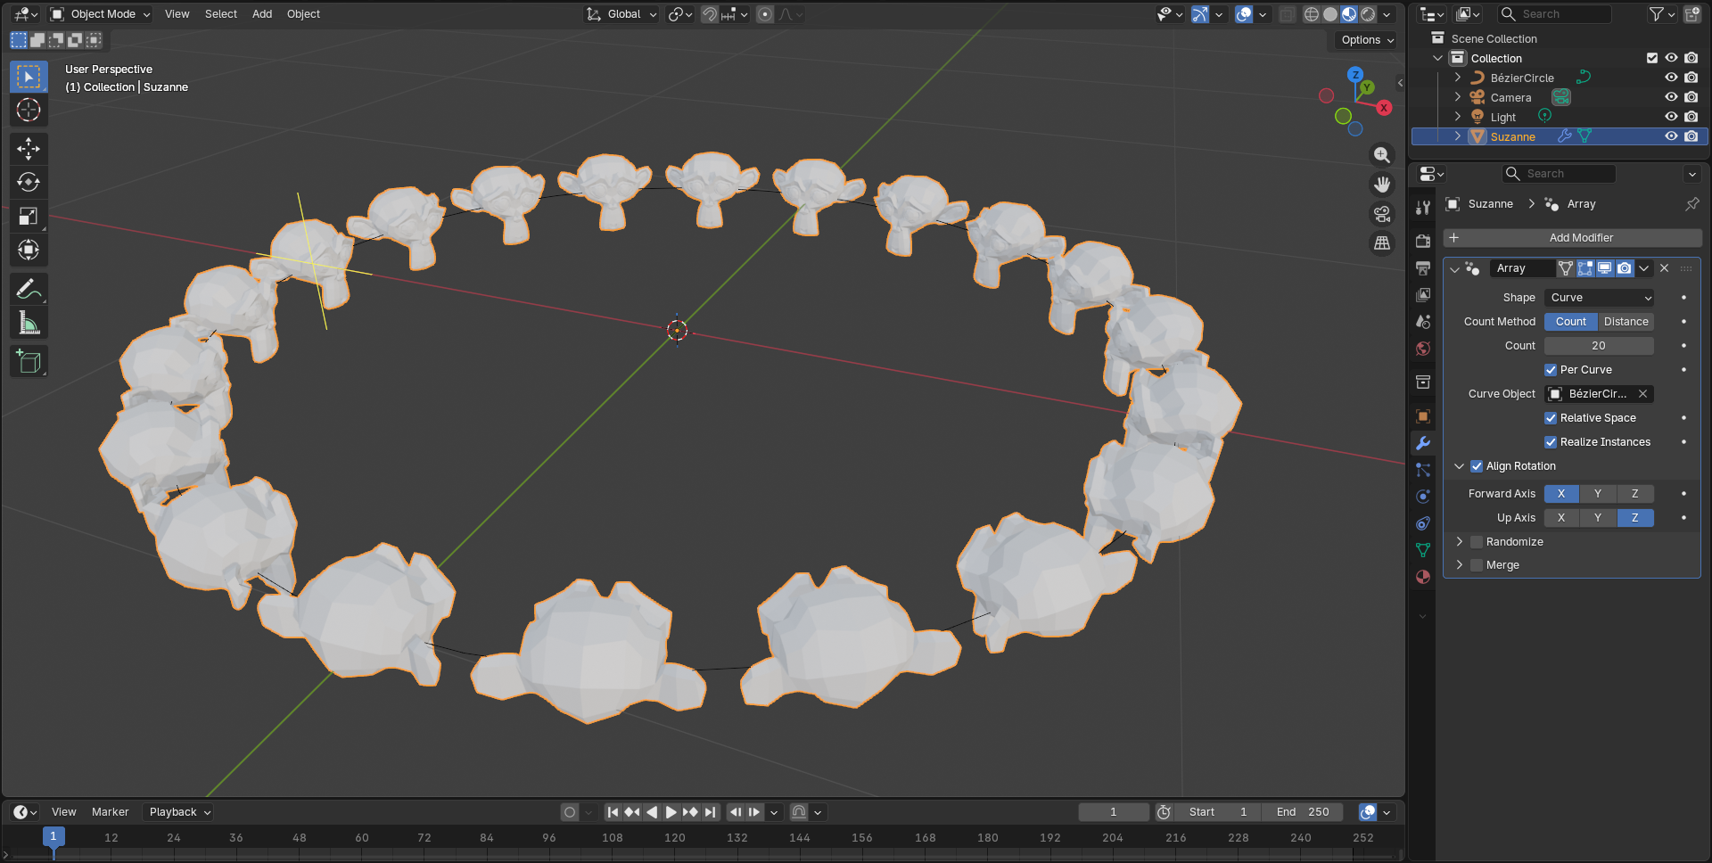1712x863 pixels.
Task: Open the Tool properties tab
Action: (1423, 207)
